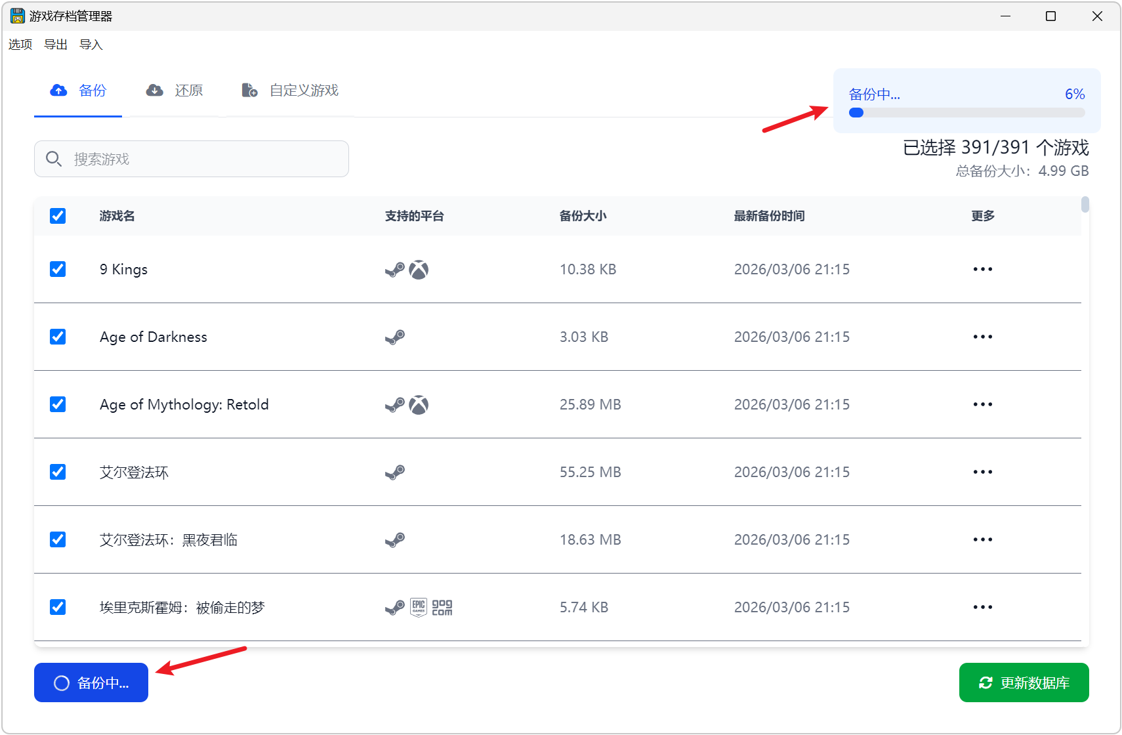Click the 已选择 391/391 个游戏 text

(996, 148)
